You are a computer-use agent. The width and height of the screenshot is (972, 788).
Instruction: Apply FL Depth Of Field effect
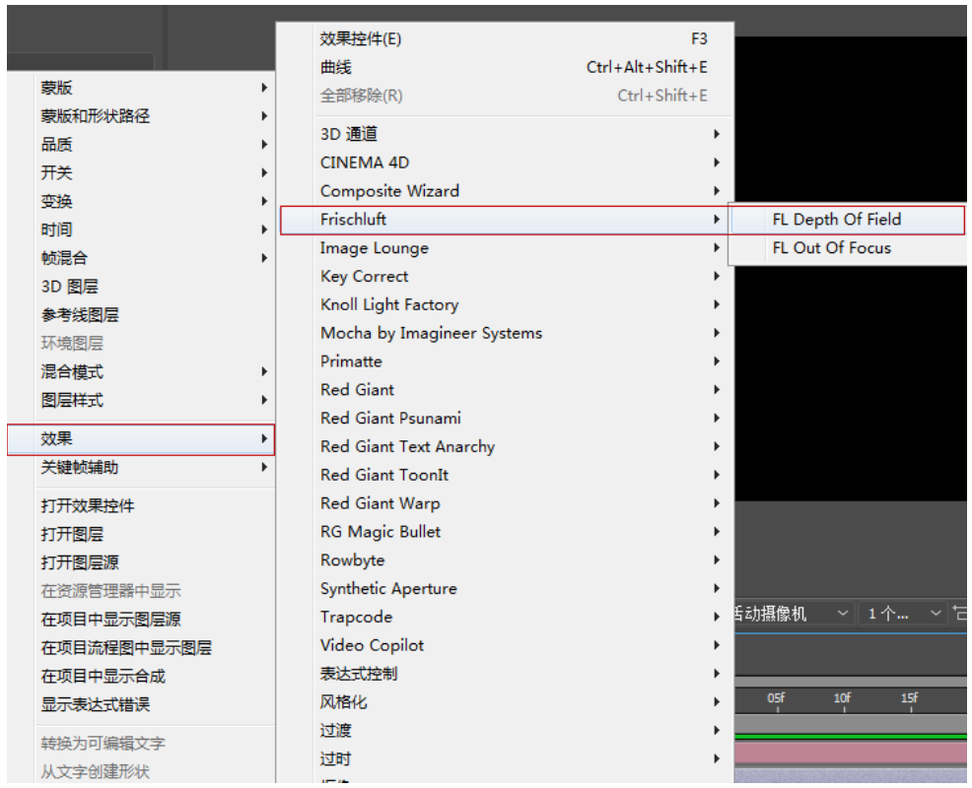pos(848,220)
